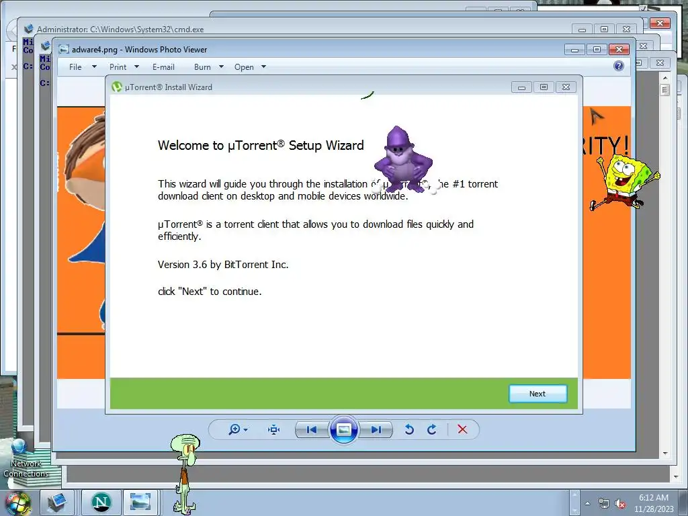Click the Netscape taskbar icon
This screenshot has height=516, width=688.
coord(101,502)
